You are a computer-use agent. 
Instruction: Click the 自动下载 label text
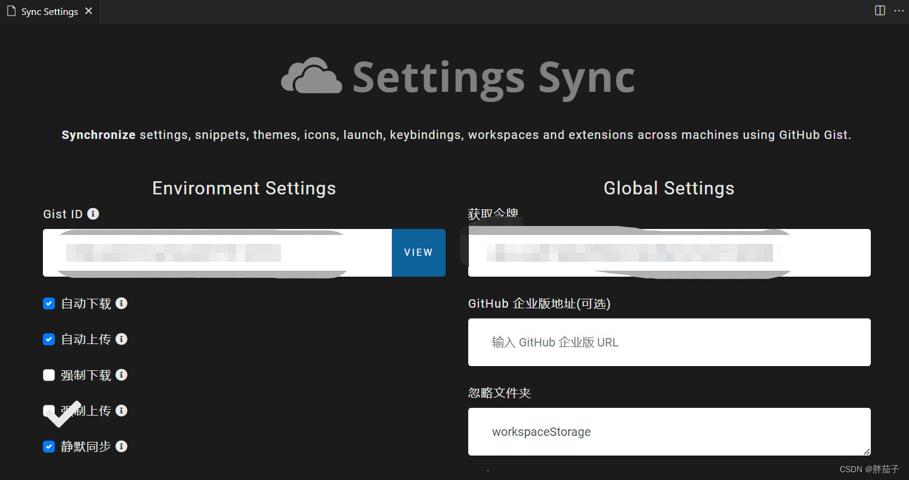tap(86, 304)
